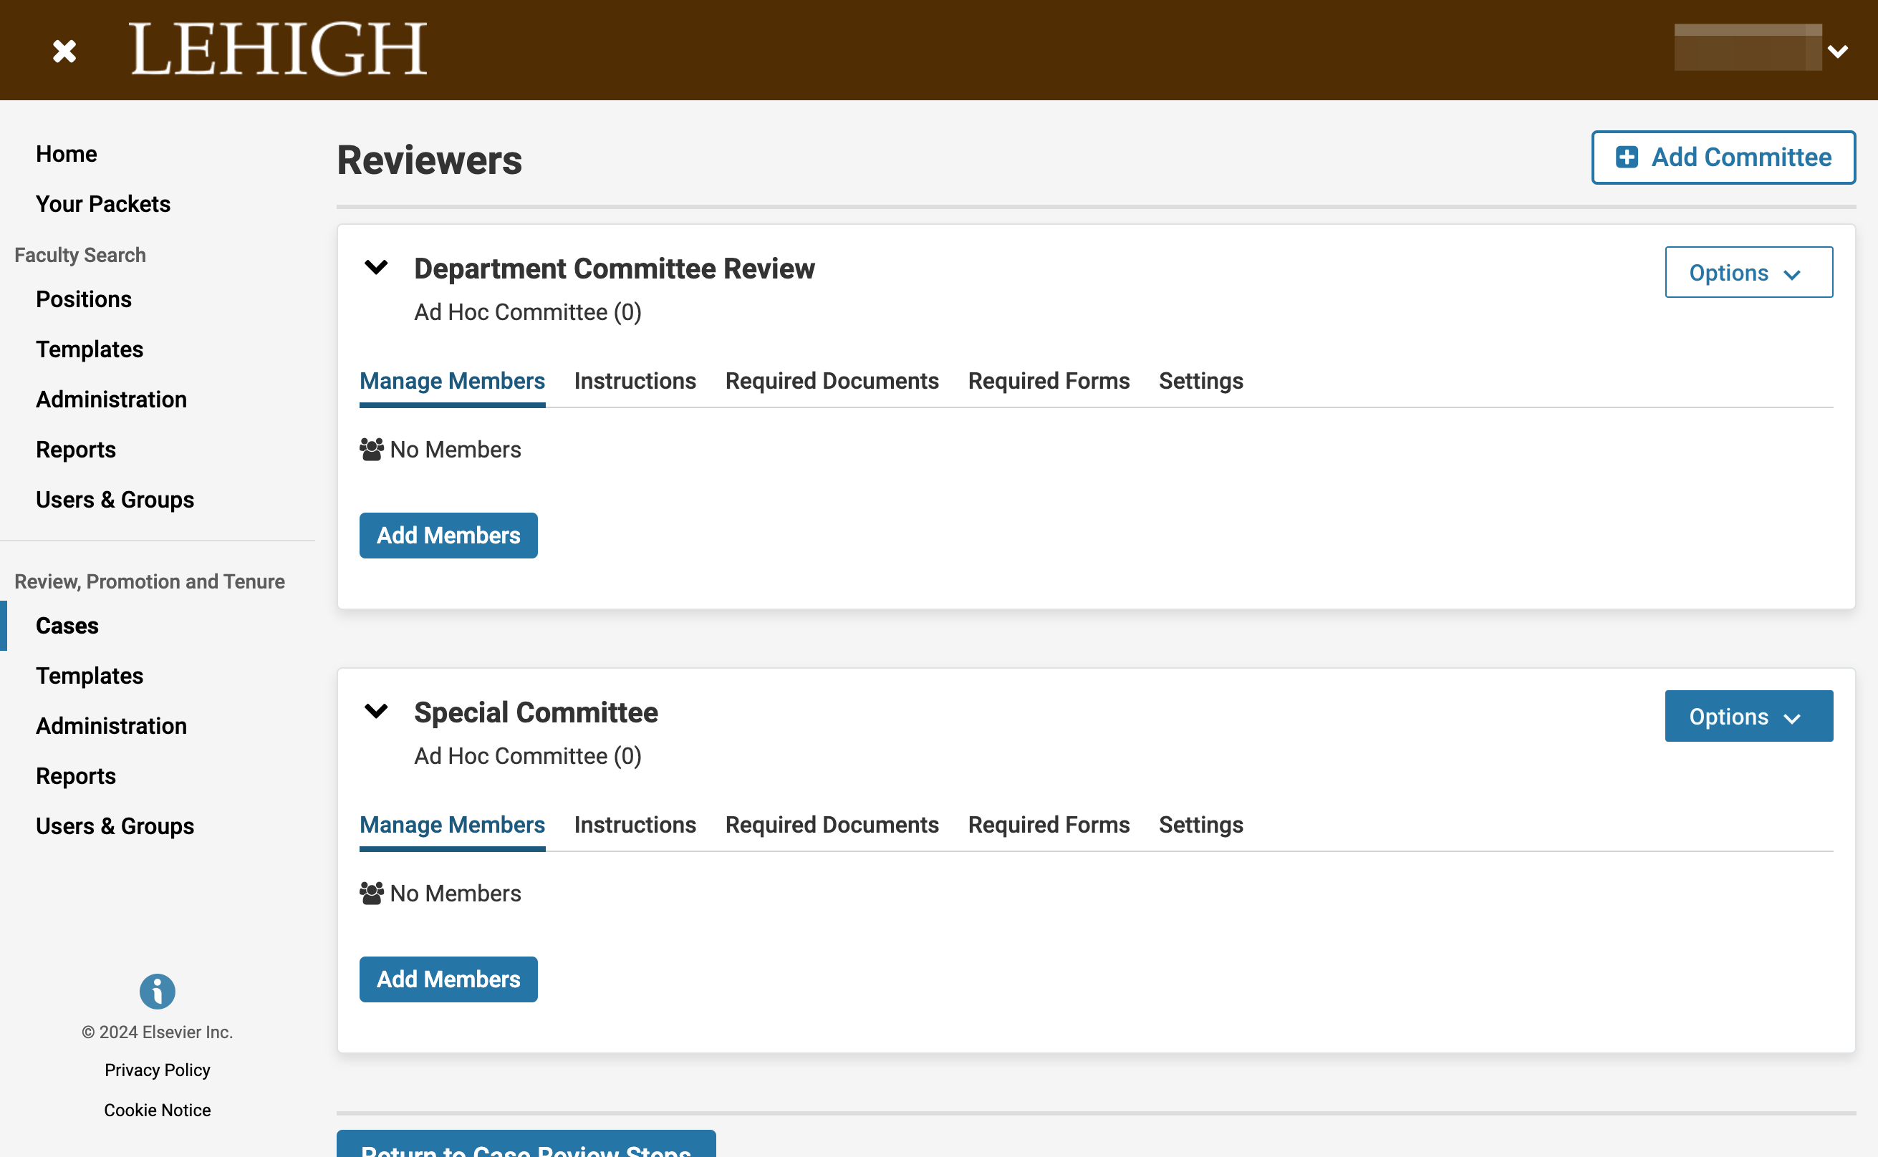The image size is (1878, 1157).
Task: Collapse the Department Committee Review section
Action: (376, 268)
